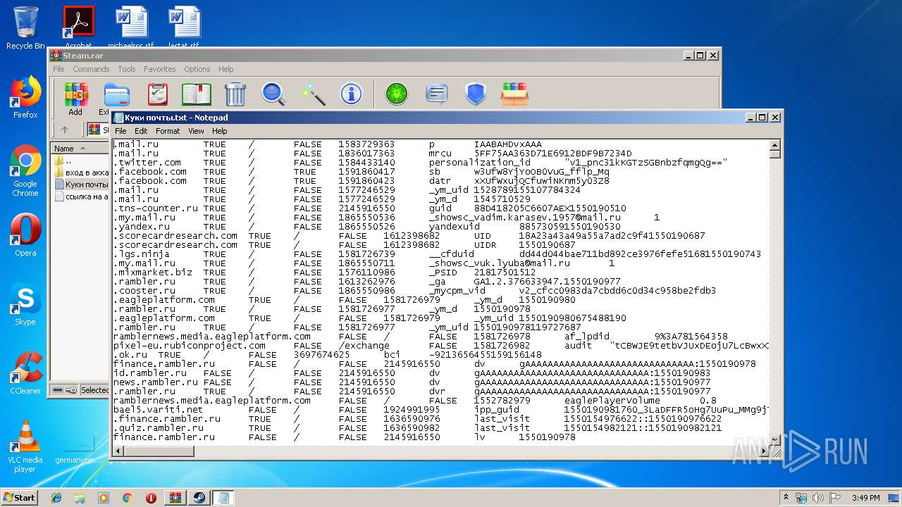Image resolution: width=902 pixels, height=507 pixels.
Task: Select Skype desktop shortcut
Action: [x=25, y=305]
